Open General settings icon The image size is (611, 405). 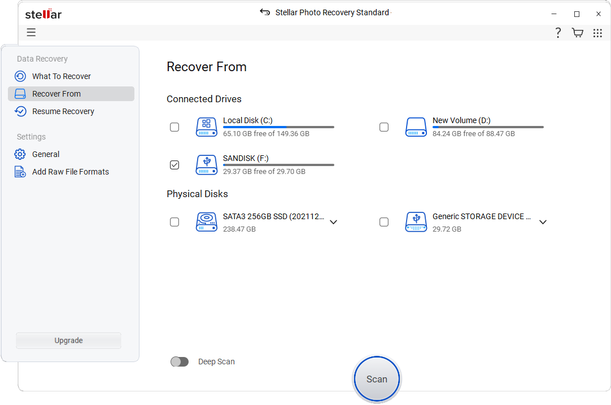click(20, 154)
